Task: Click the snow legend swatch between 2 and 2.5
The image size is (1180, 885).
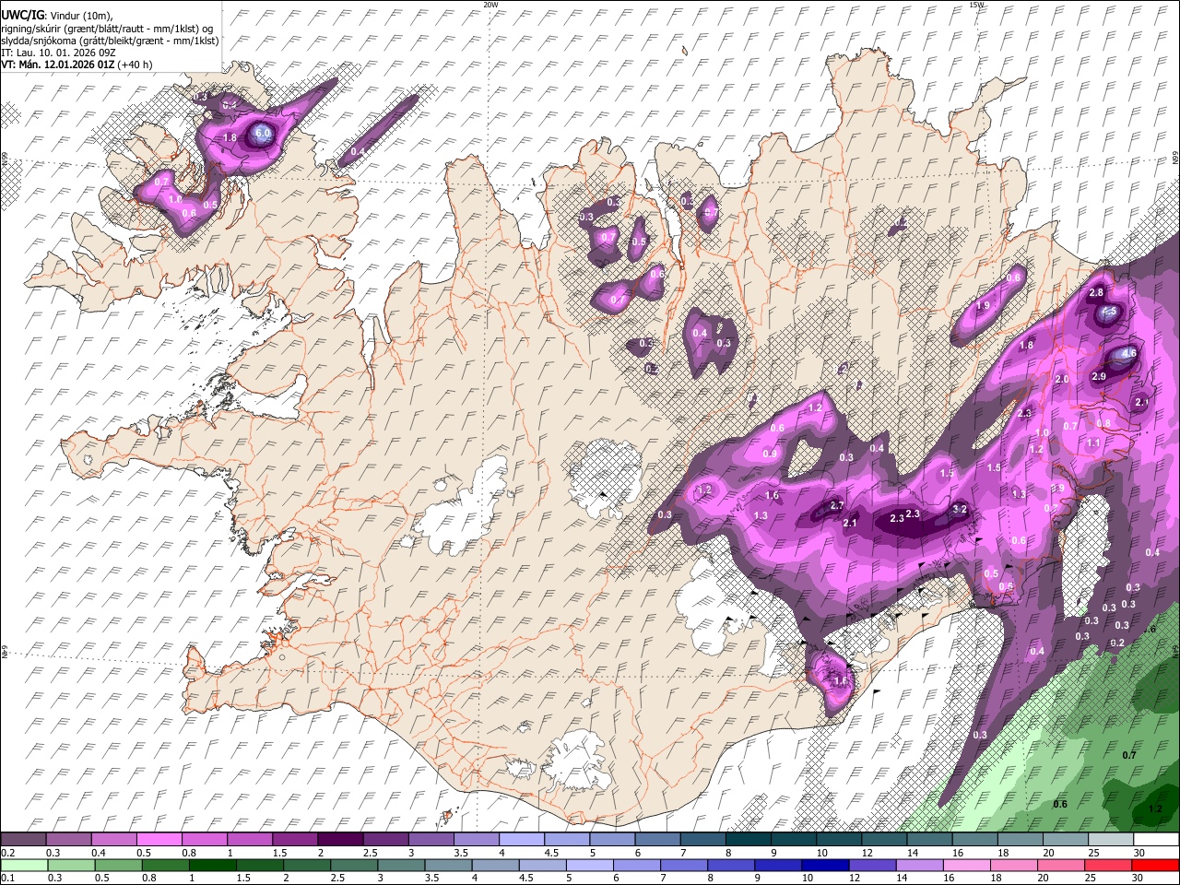Action: pos(342,839)
